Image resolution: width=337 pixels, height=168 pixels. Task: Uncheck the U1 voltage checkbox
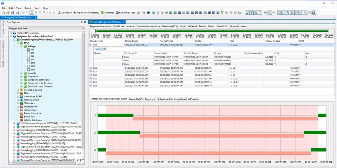pos(28,50)
